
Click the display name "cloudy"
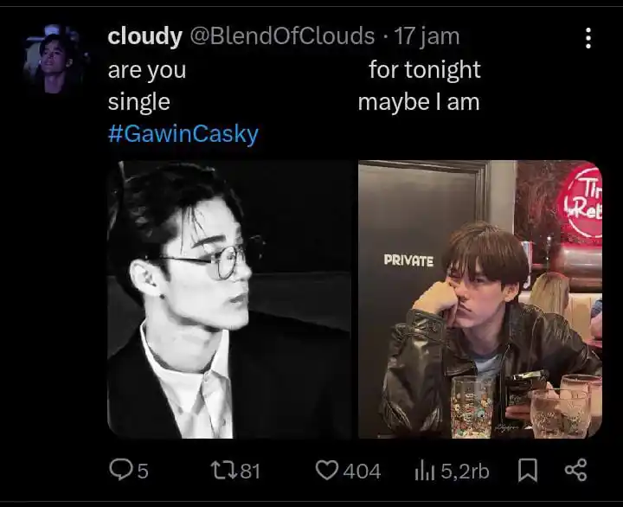coord(145,36)
